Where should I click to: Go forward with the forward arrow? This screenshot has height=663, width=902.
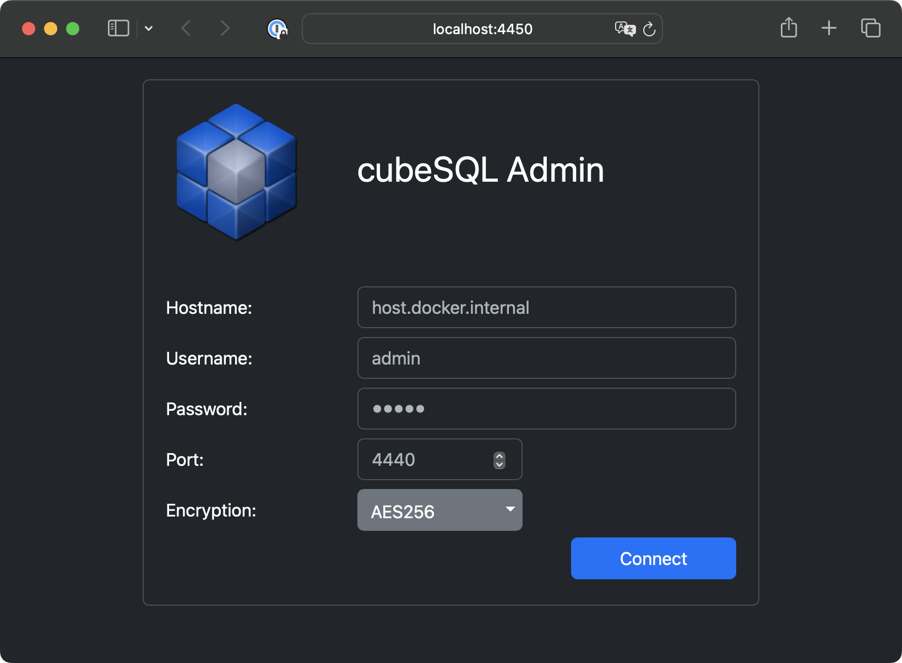(225, 28)
